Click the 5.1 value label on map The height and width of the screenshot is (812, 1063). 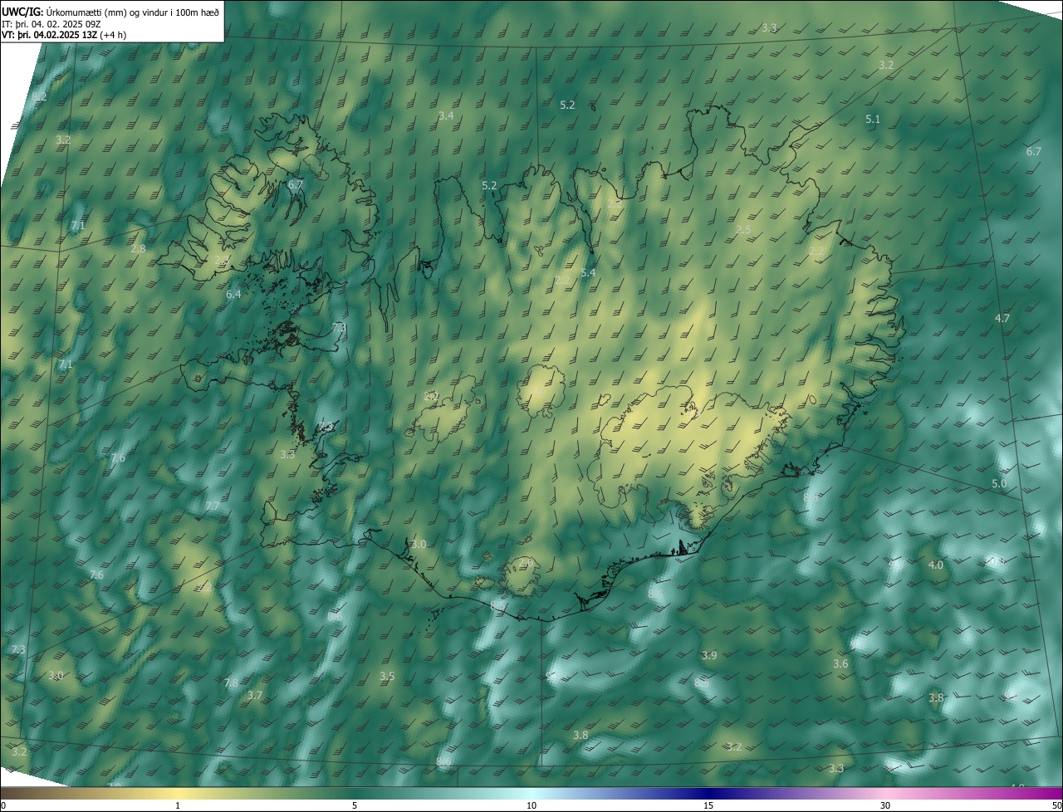(873, 120)
